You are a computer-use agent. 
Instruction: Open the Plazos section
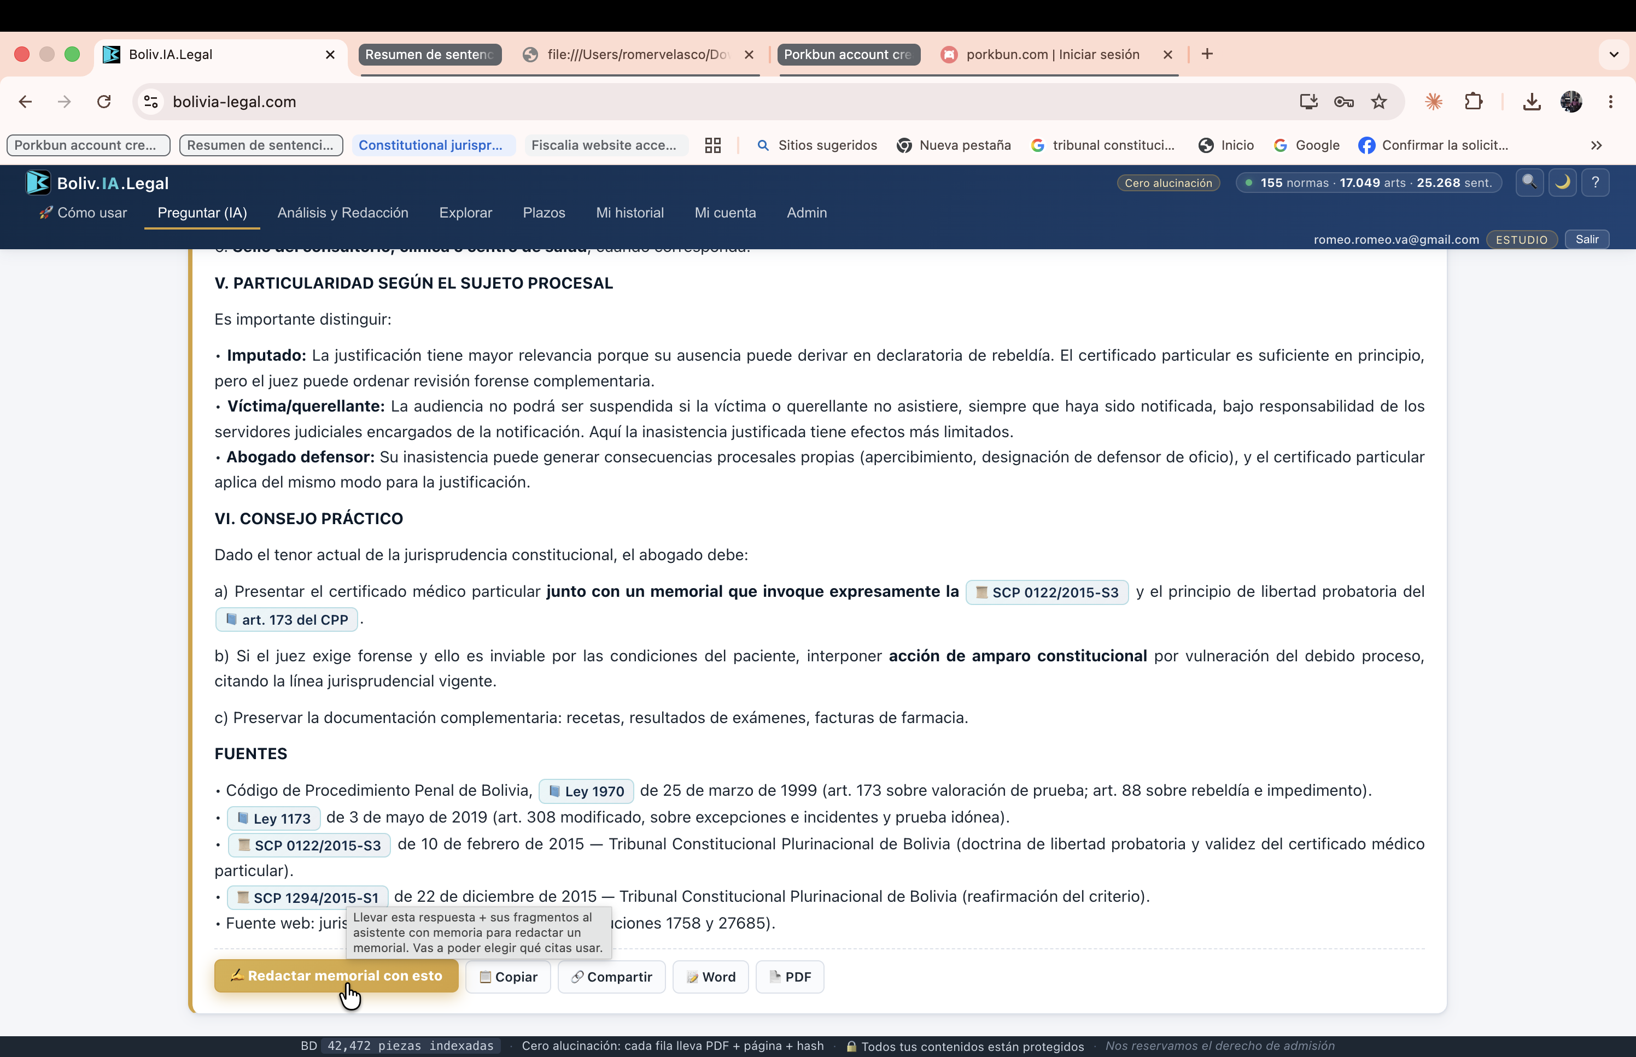coord(544,213)
